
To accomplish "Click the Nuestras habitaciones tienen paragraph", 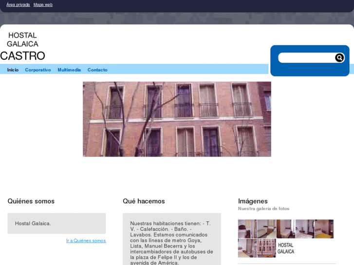I will tap(171, 243).
